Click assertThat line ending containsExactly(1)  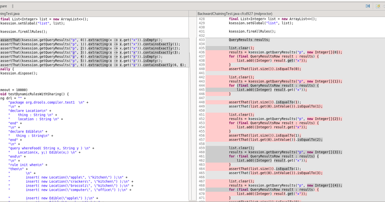(x=90, y=44)
